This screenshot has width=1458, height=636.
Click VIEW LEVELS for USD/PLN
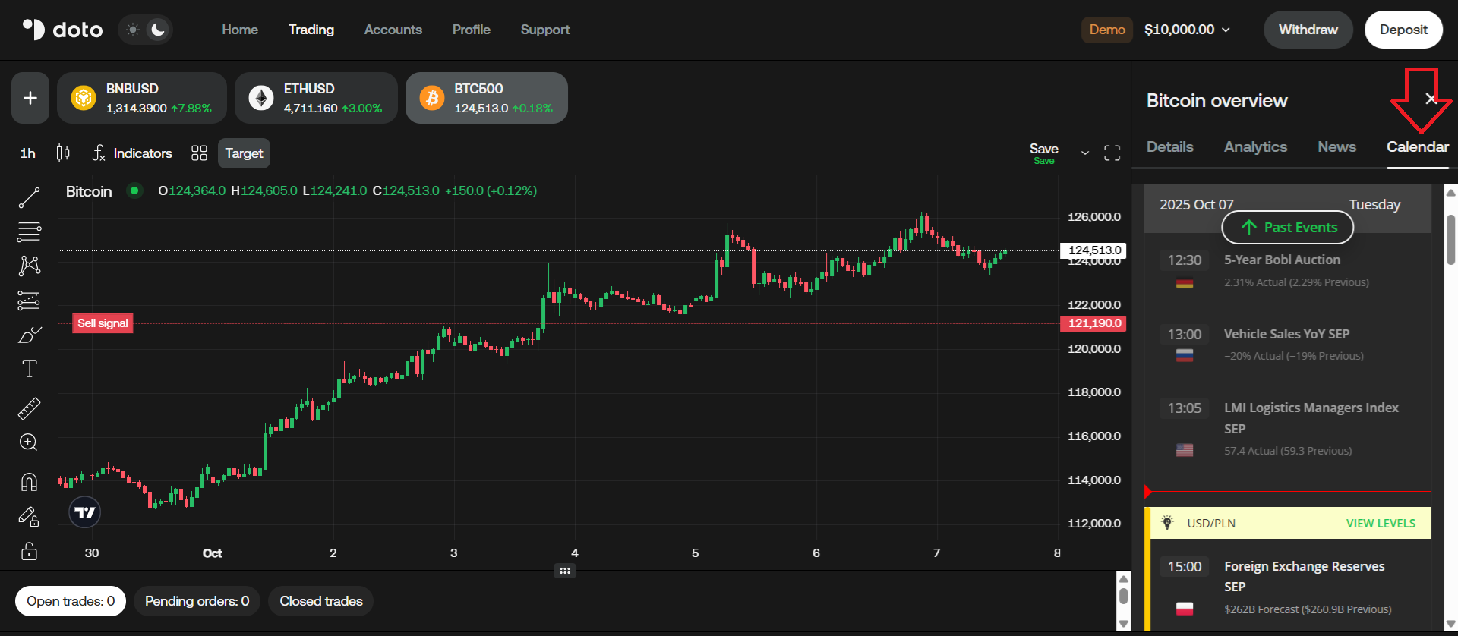pyautogui.click(x=1381, y=524)
